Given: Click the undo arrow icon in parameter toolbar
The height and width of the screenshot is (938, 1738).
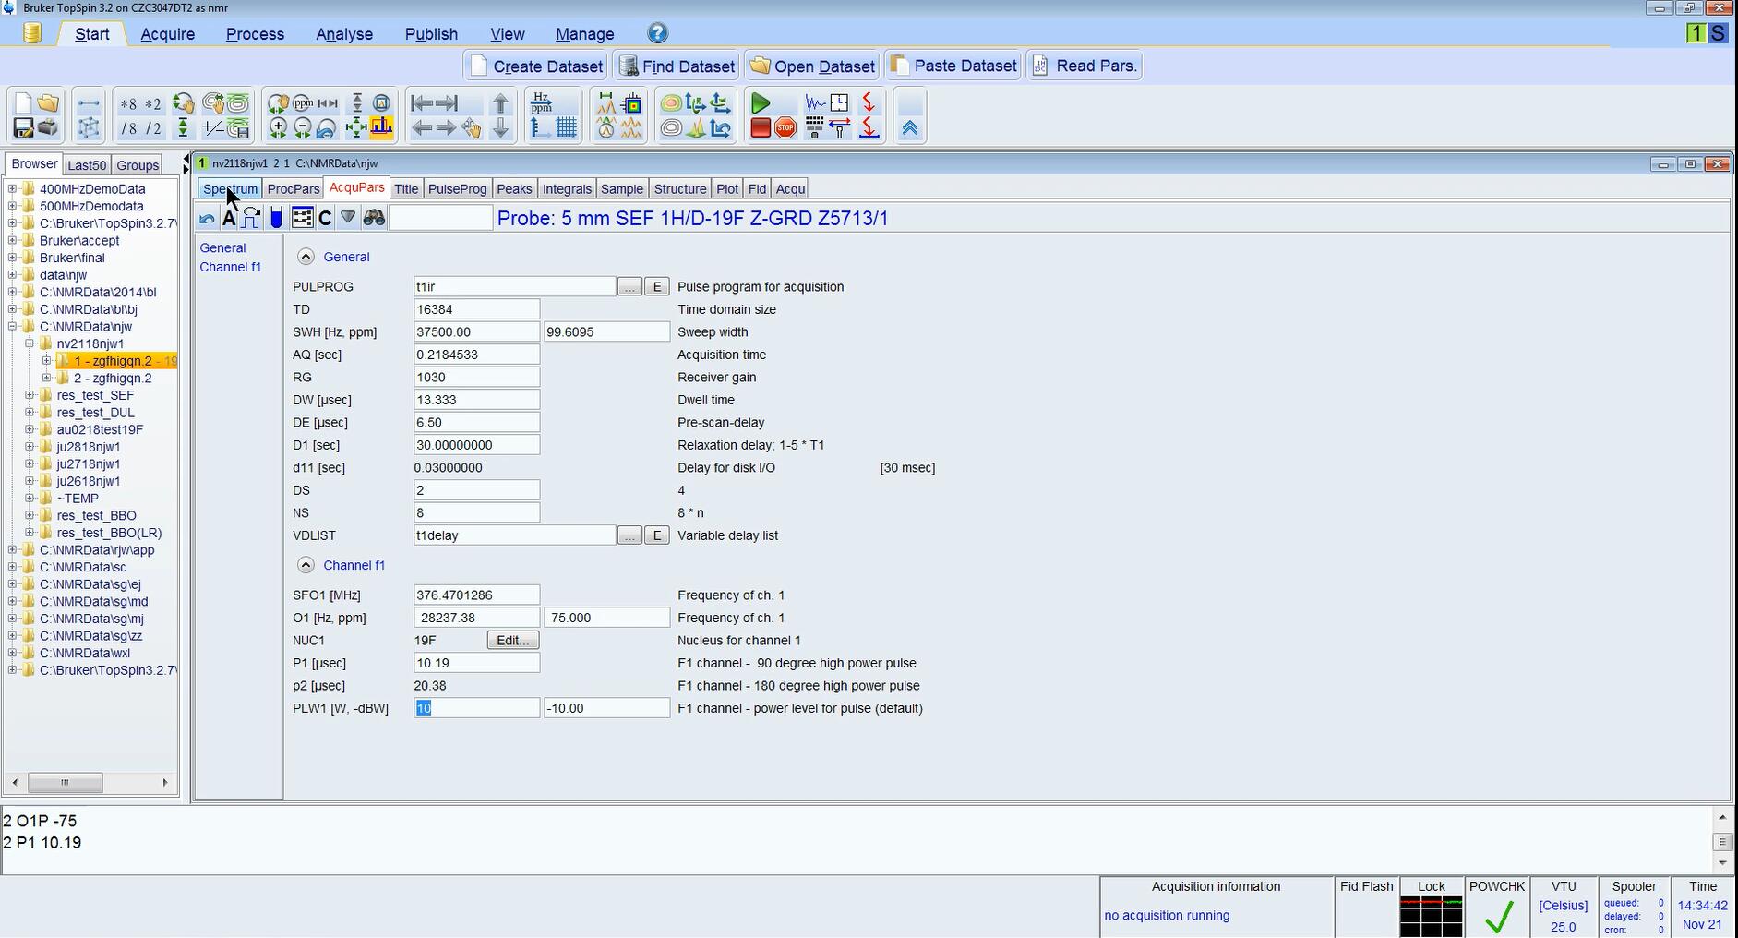Looking at the screenshot, I should point(207,219).
